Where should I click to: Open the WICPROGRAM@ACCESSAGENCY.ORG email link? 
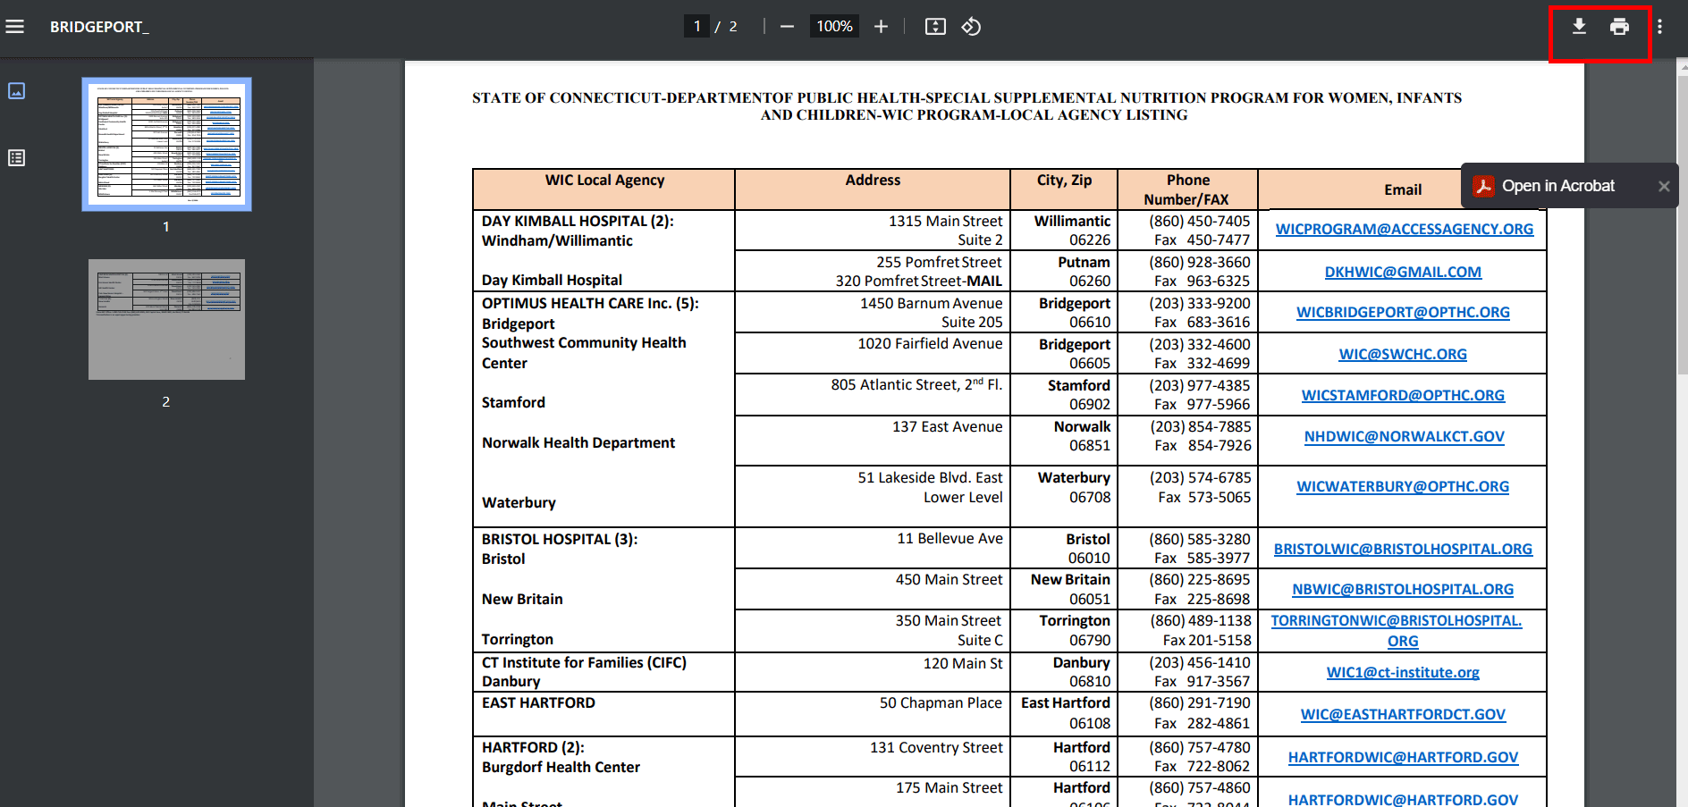click(x=1404, y=230)
